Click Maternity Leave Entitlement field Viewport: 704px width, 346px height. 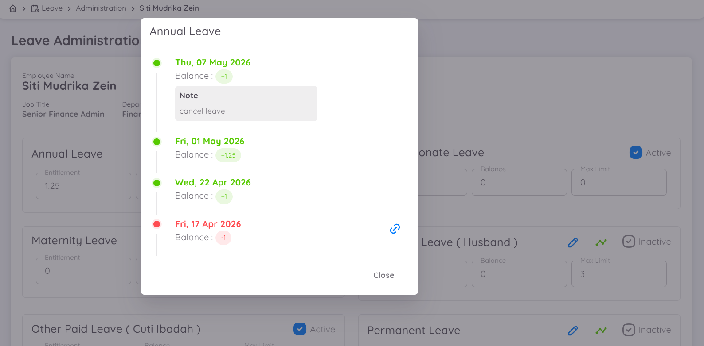point(83,271)
